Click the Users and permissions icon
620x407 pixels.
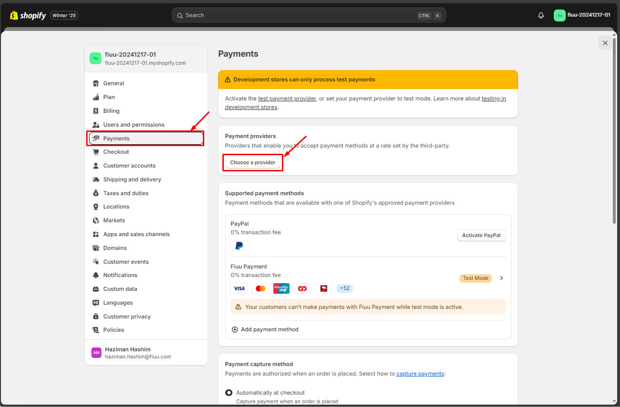click(95, 125)
